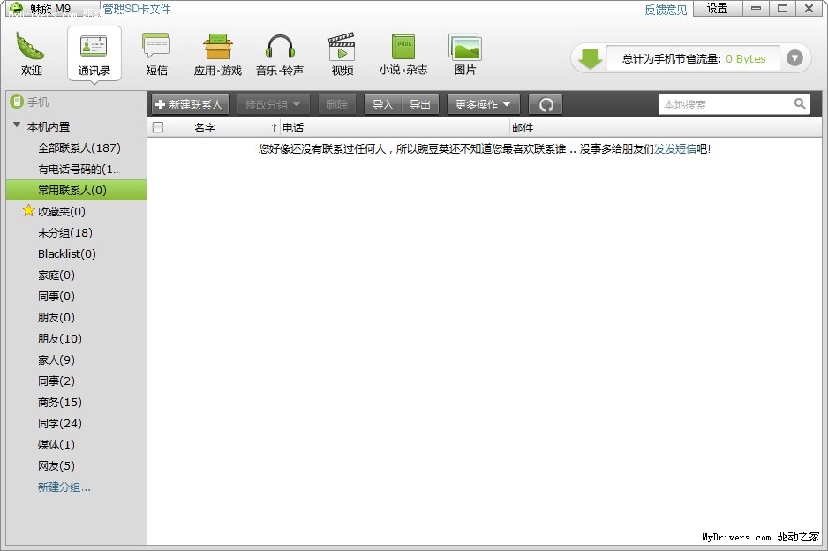Open the 反馈意见 link
Viewport: 828px width, 551px height.
coord(666,10)
